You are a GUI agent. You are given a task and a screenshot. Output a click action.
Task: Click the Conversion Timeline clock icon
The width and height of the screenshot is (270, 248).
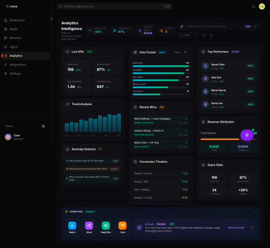pos(135,162)
